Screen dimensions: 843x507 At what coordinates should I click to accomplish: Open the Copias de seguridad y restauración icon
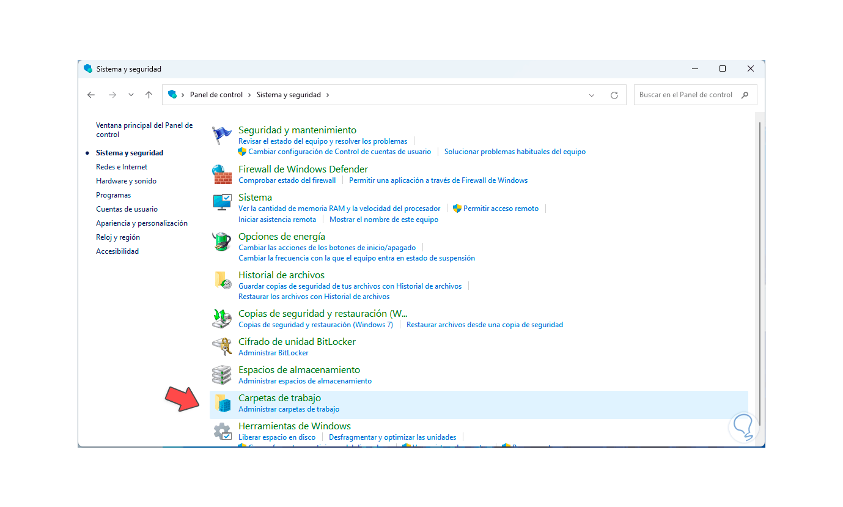pos(222,319)
